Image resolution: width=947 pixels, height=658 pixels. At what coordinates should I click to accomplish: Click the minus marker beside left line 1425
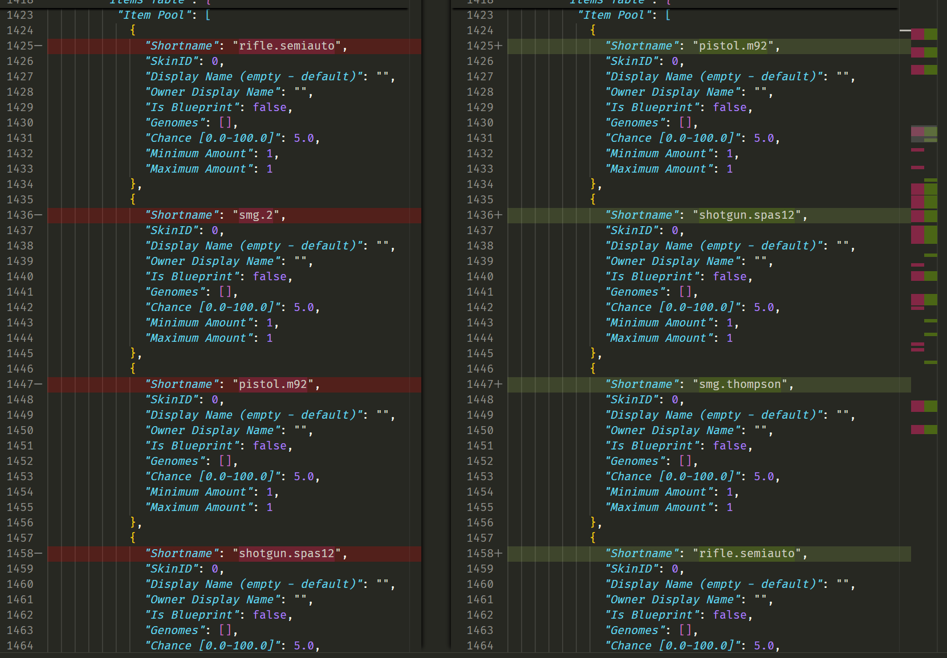pos(39,46)
